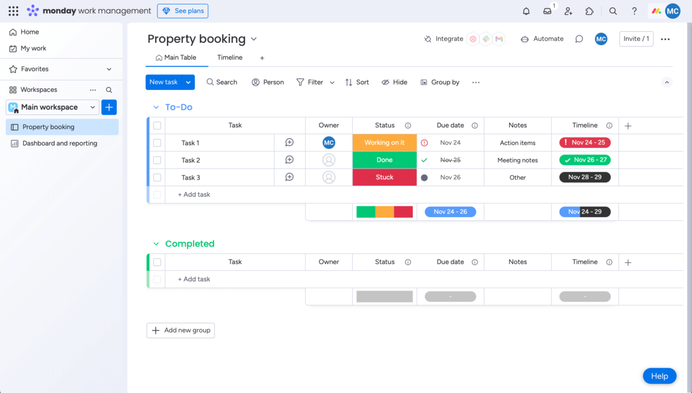Check the select-all checkbox in To-Do group

point(157,125)
